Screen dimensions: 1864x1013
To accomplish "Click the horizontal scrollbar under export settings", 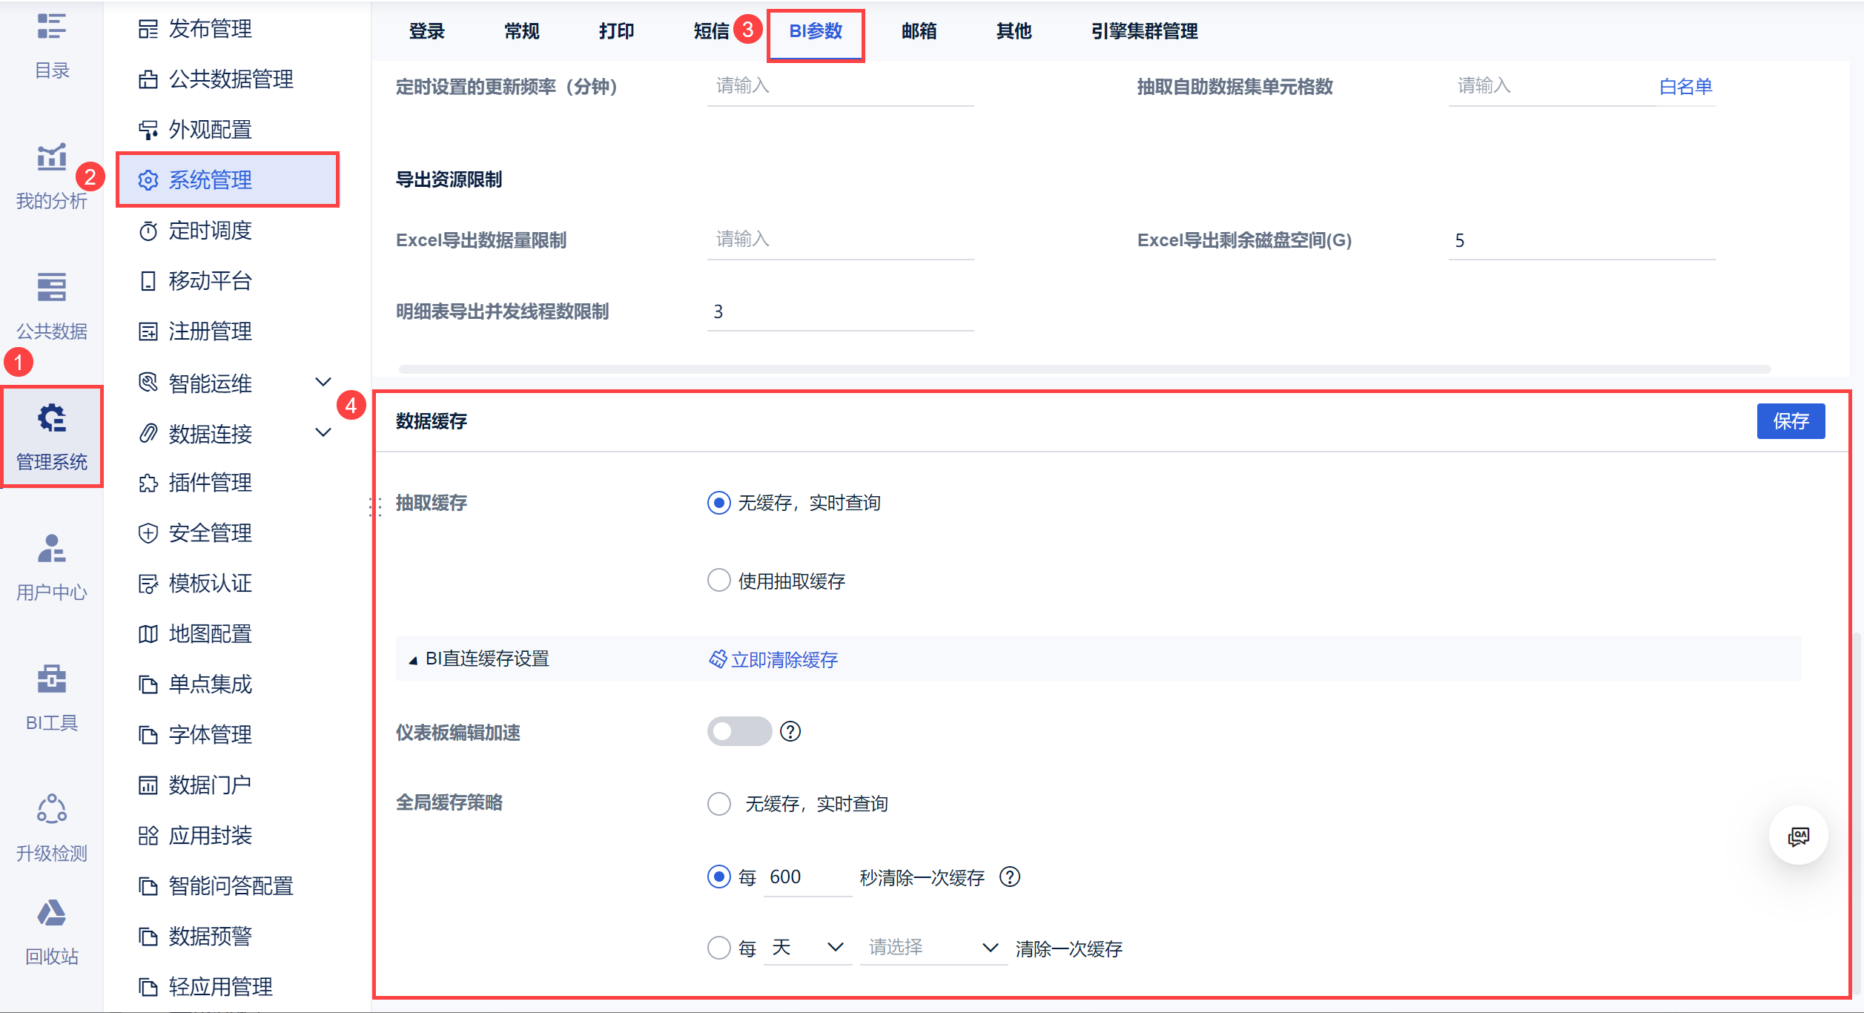I will coord(1084,369).
